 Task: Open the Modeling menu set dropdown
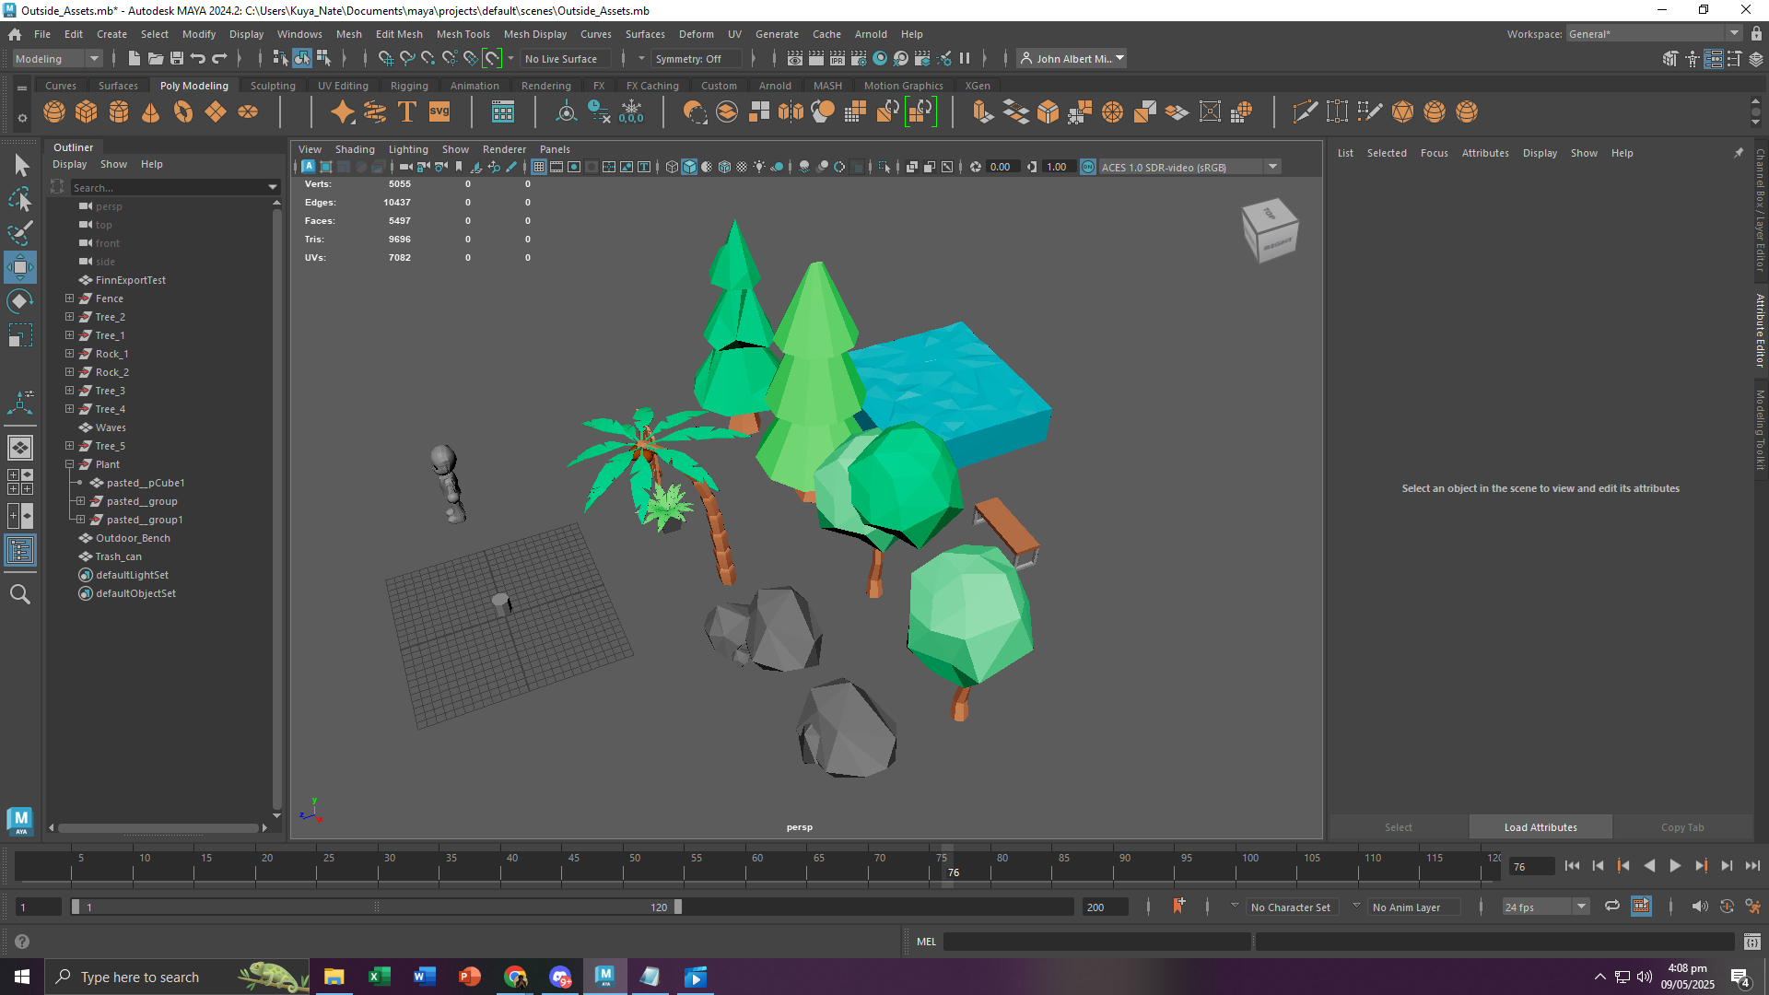click(x=57, y=59)
